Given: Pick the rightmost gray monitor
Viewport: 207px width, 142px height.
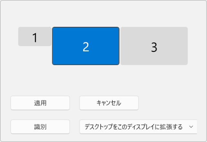Looking at the screenshot, I should tap(154, 46).
